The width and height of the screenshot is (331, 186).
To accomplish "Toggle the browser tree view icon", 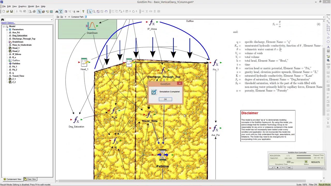I will point(39,11).
